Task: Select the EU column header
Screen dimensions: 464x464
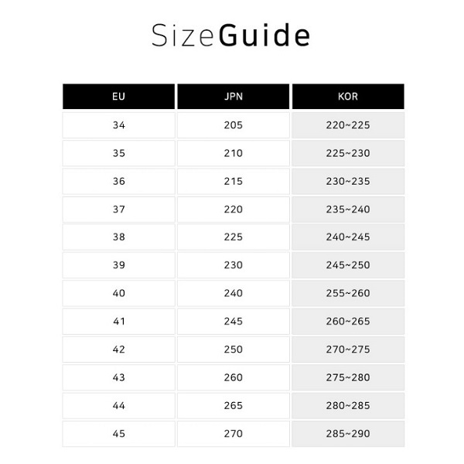Action: 118,97
